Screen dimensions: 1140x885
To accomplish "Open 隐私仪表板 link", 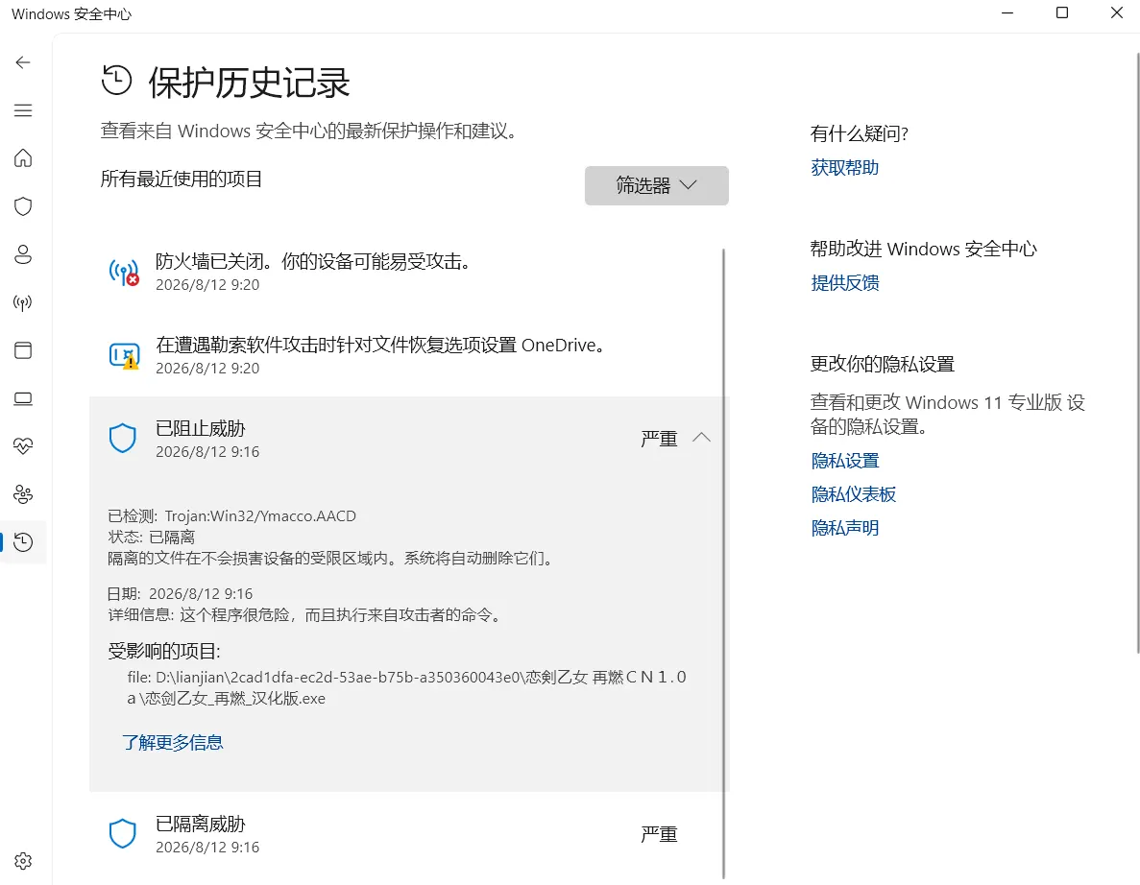I will (x=854, y=494).
